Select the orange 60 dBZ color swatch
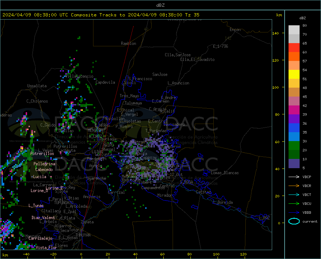The width and height of the screenshot is (321, 259). click(294, 56)
